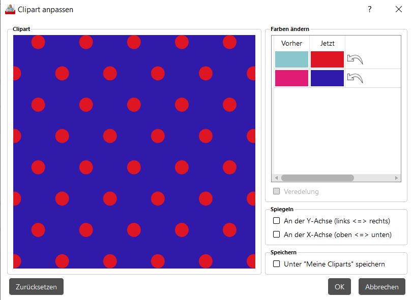Reset the blue color with second undo arrow

(x=355, y=78)
